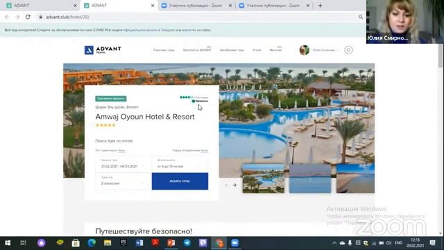Click the magnifier icon in the address bar

(360, 17)
